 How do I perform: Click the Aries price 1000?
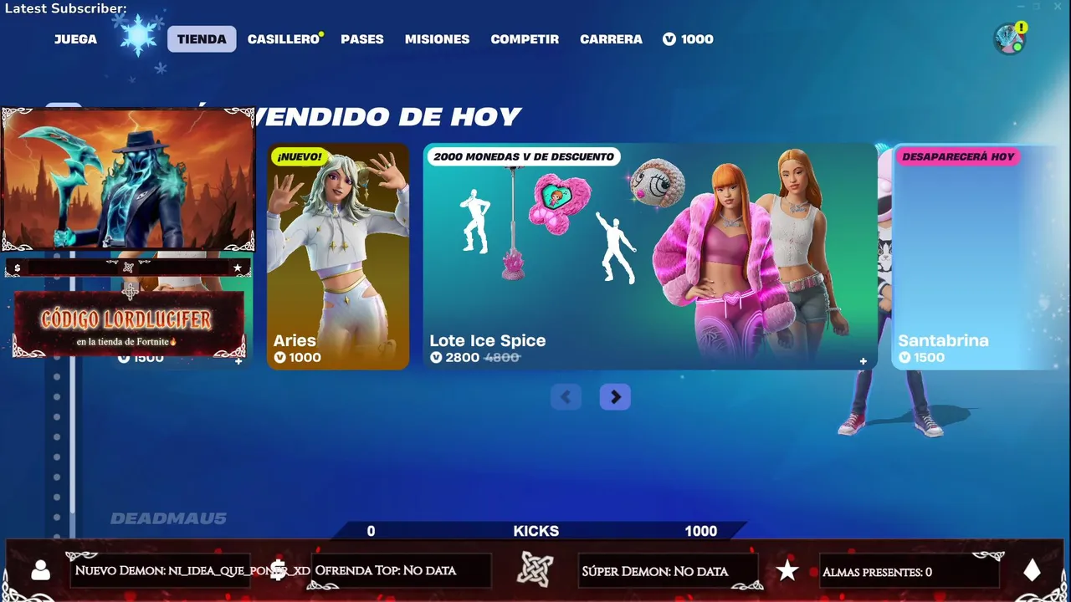(298, 357)
